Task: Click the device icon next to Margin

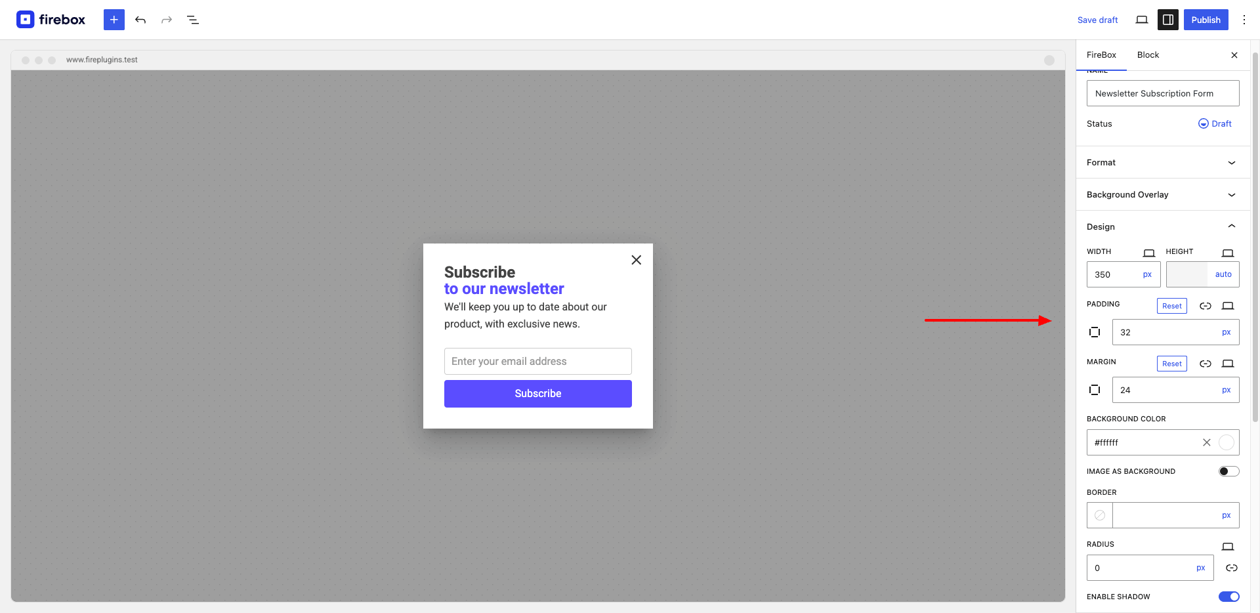Action: 1228,364
